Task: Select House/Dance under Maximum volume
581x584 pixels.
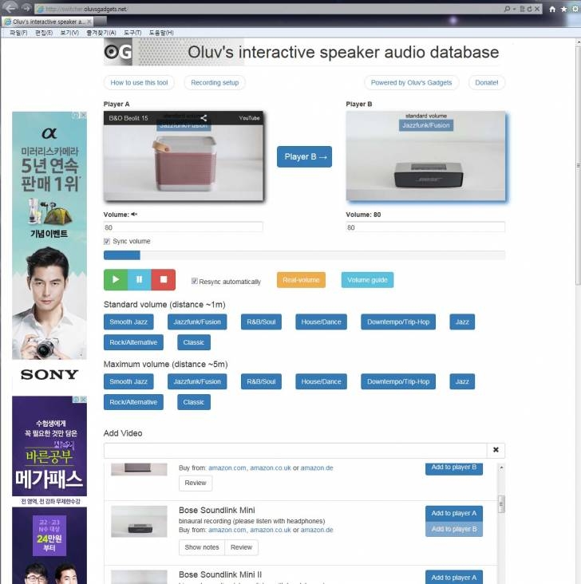Action: click(322, 381)
